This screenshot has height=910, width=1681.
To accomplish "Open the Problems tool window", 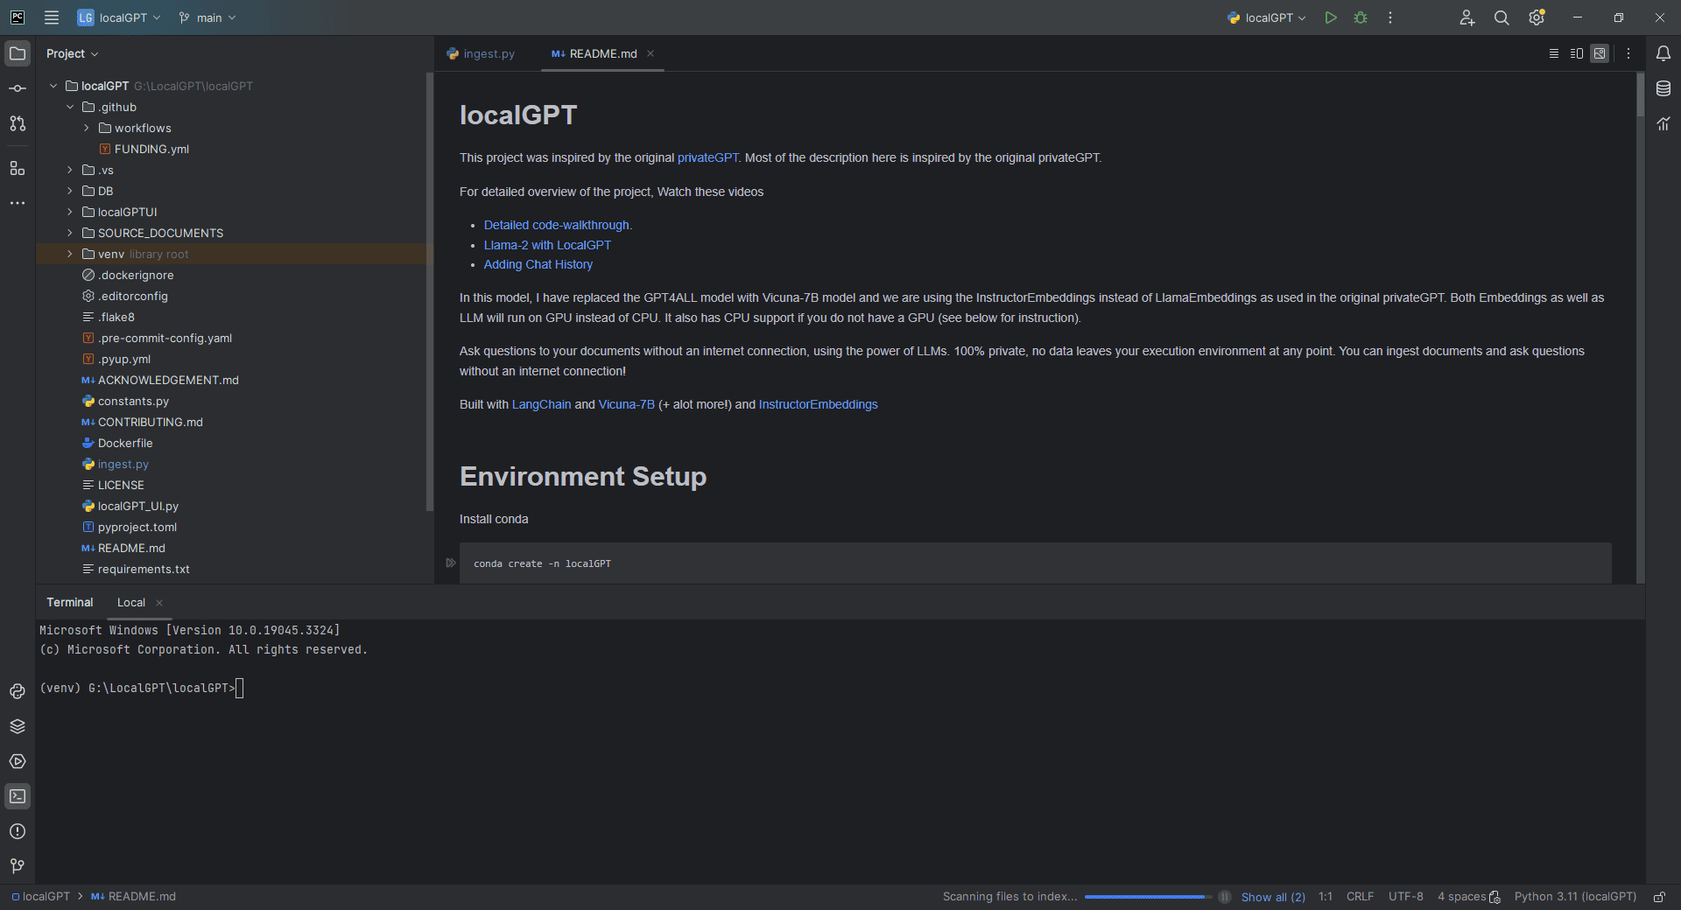I will coord(18,831).
